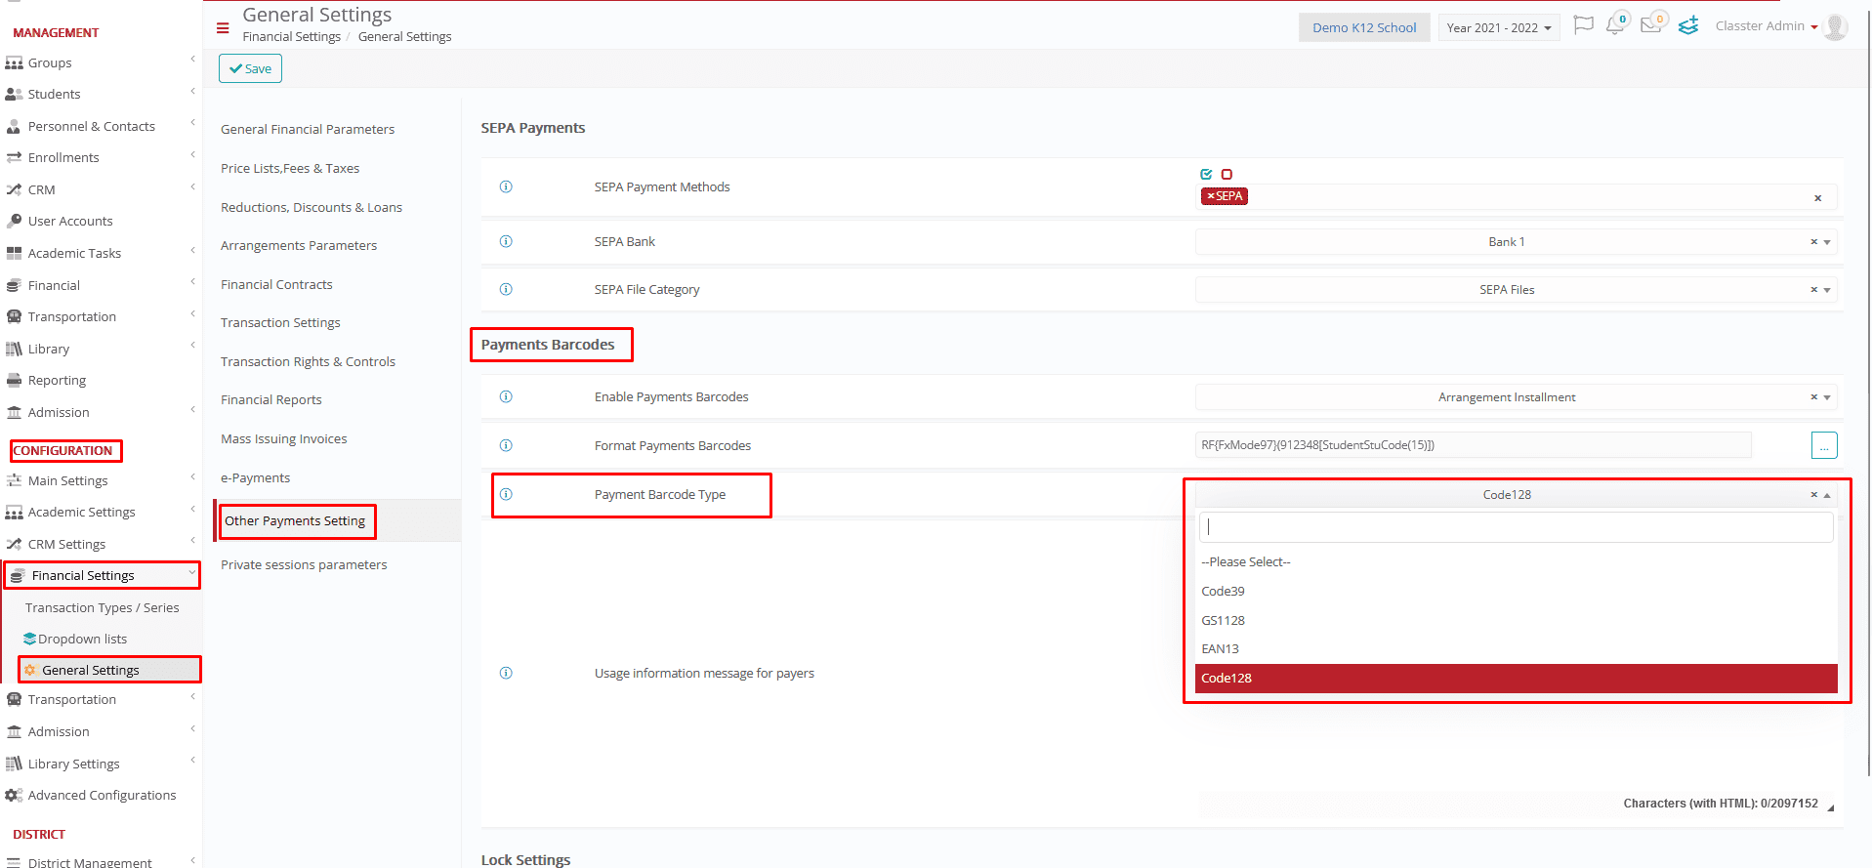Image resolution: width=1872 pixels, height=868 pixels.
Task: Open Transaction Types / Series in sidebar
Action: point(102,607)
